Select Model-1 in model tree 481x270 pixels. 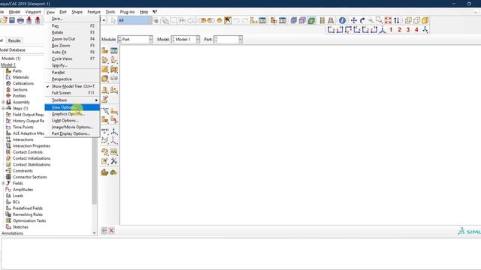8,64
